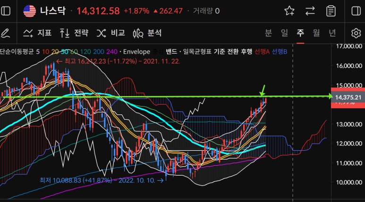Open chart settings gear icon
This screenshot has width=365, height=202.
(x=356, y=33)
